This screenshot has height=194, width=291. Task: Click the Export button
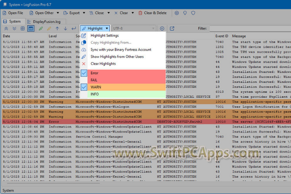tap(72, 13)
